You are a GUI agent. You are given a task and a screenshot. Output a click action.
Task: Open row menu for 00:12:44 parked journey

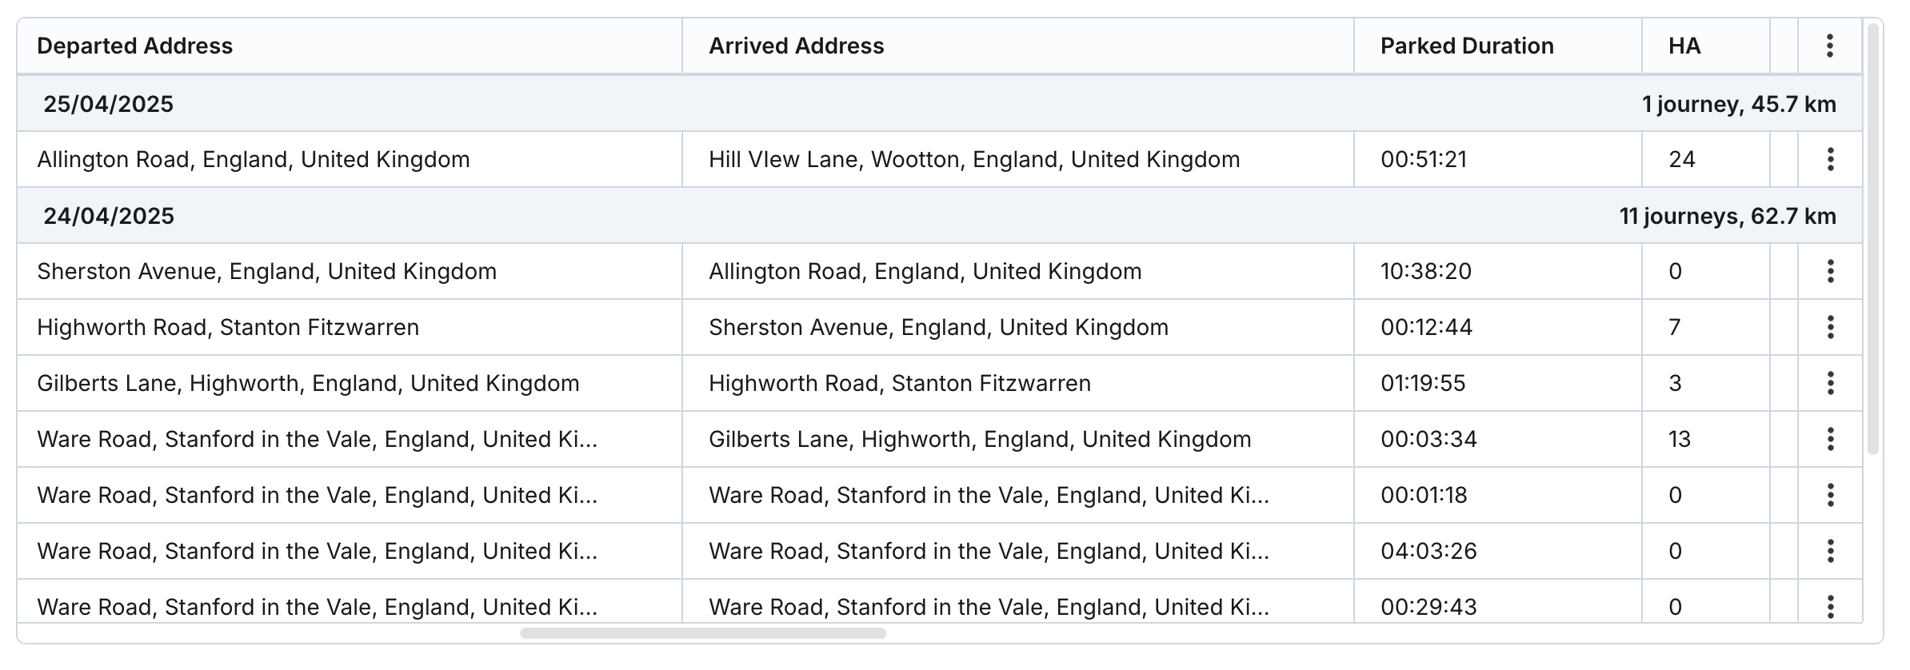[x=1829, y=328]
